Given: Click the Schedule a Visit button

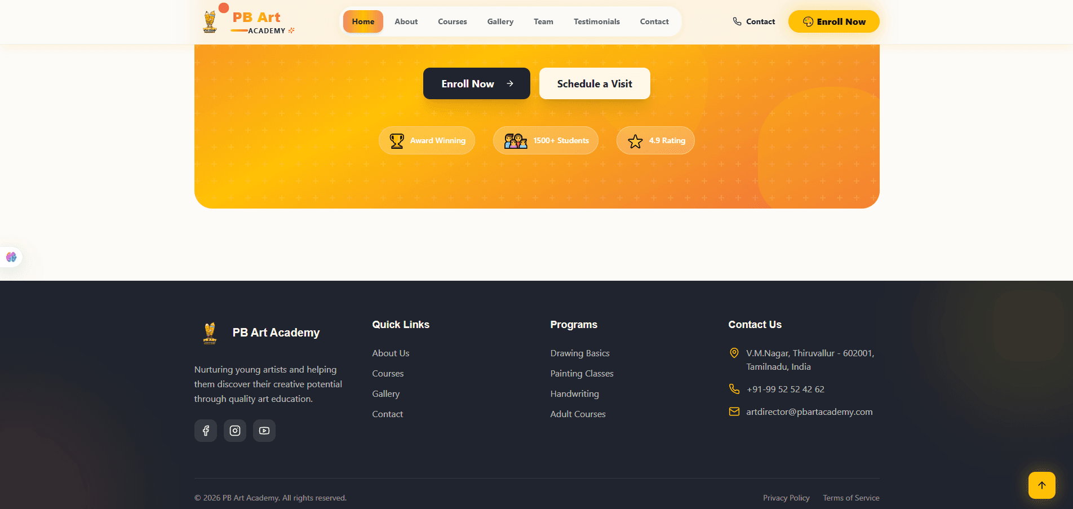Looking at the screenshot, I should (595, 83).
